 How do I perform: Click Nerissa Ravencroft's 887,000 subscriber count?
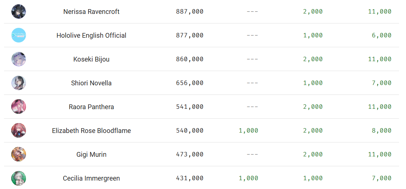(189, 12)
